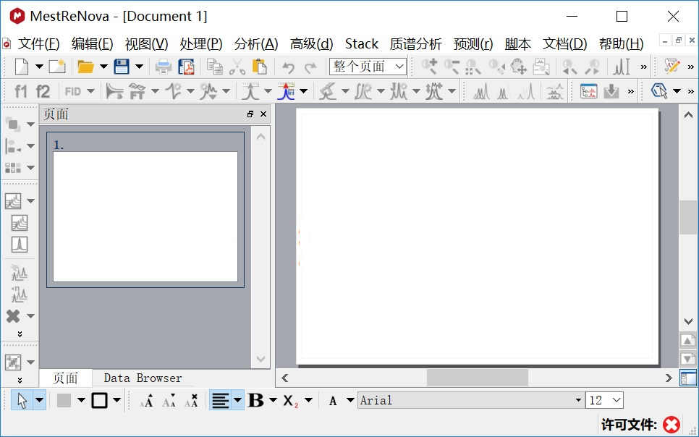Select the page 1 thumbnail
699x437 pixels.
[x=145, y=216]
